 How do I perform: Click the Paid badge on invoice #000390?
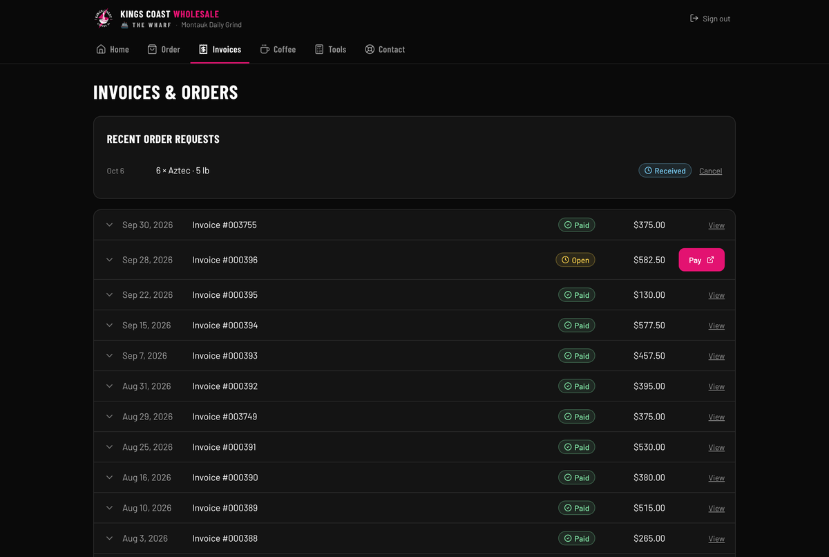[577, 478]
